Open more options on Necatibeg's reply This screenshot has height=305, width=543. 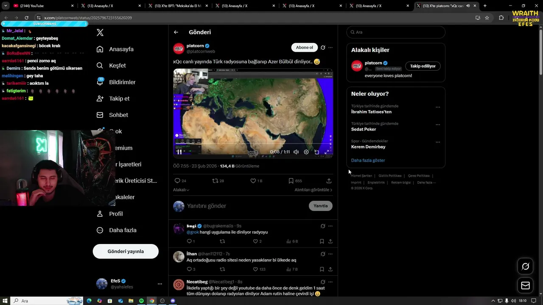[330, 282]
